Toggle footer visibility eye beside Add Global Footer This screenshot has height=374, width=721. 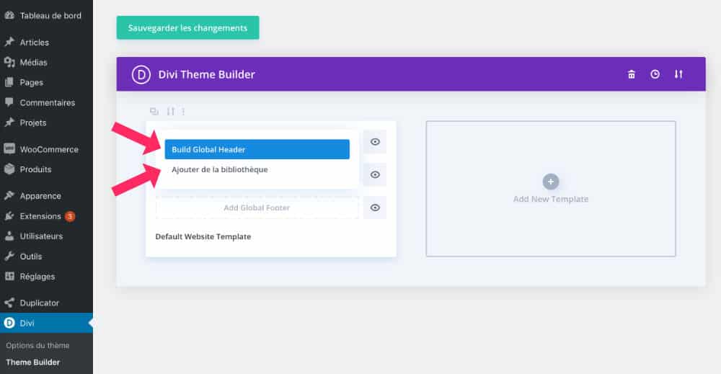375,208
